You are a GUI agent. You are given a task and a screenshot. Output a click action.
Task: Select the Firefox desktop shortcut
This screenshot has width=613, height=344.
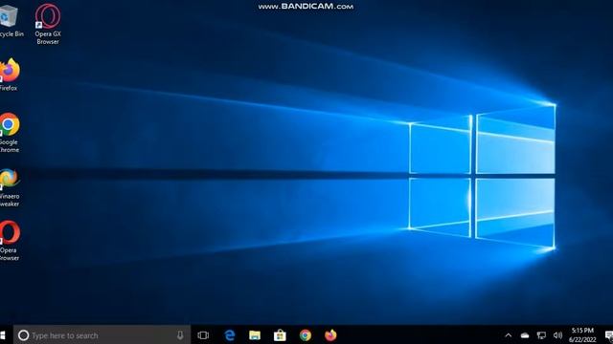pyautogui.click(x=9, y=75)
